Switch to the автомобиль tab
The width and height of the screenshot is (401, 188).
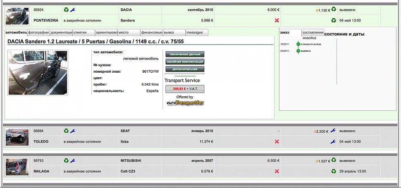(x=16, y=33)
